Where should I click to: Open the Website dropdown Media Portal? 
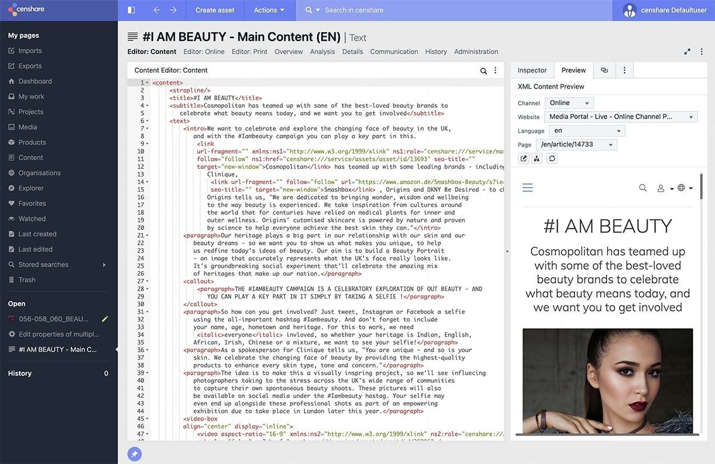click(621, 117)
